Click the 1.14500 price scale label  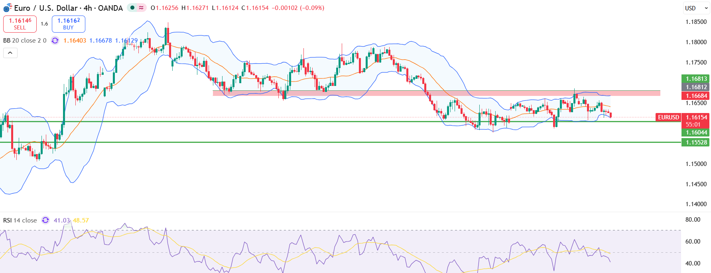pos(696,184)
